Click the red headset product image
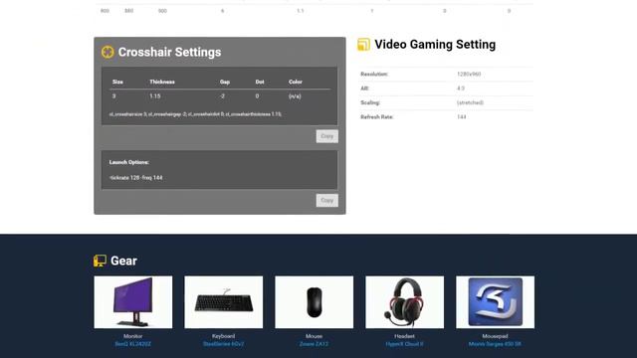The height and width of the screenshot is (358, 637). click(405, 302)
